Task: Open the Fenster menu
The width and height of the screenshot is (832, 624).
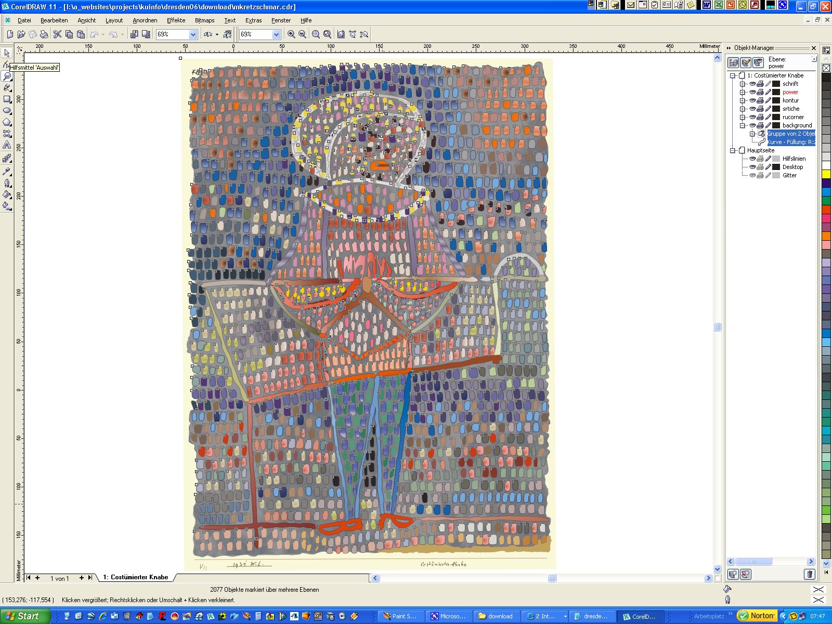Action: [x=281, y=20]
